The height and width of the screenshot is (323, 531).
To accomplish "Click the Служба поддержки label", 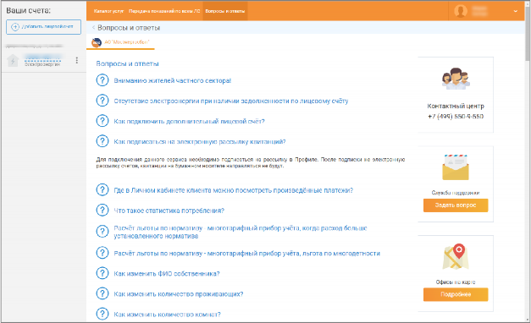I will pyautogui.click(x=456, y=193).
